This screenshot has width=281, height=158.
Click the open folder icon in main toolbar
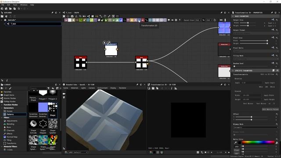click(x=11, y=9)
